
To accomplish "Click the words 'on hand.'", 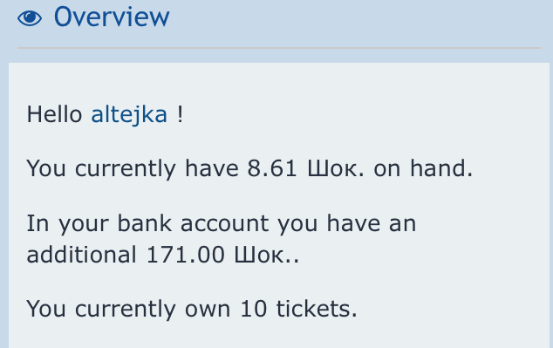I will pyautogui.click(x=423, y=168).
